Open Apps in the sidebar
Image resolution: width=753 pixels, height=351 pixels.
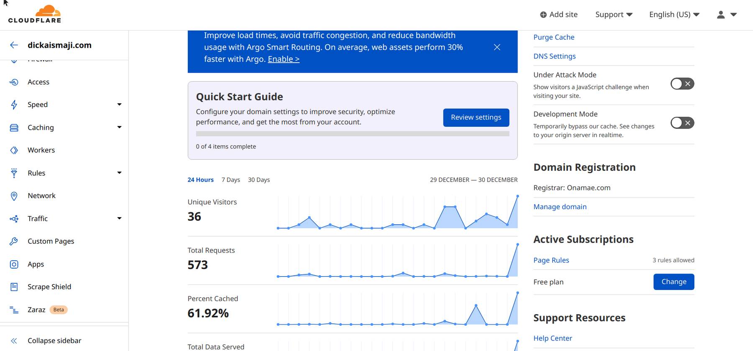pos(36,264)
